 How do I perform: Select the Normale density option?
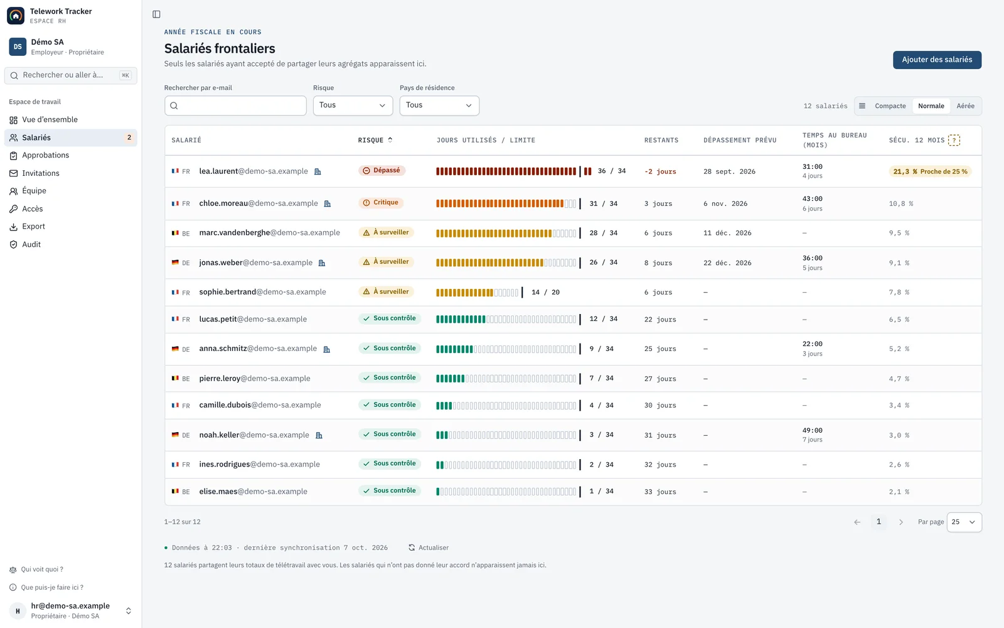pyautogui.click(x=931, y=106)
